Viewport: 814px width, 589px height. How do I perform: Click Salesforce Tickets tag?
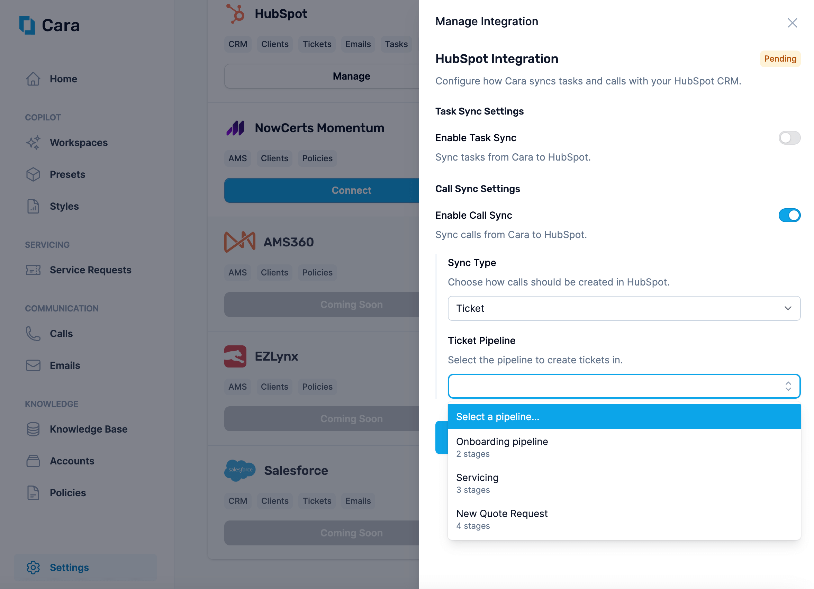[317, 501]
